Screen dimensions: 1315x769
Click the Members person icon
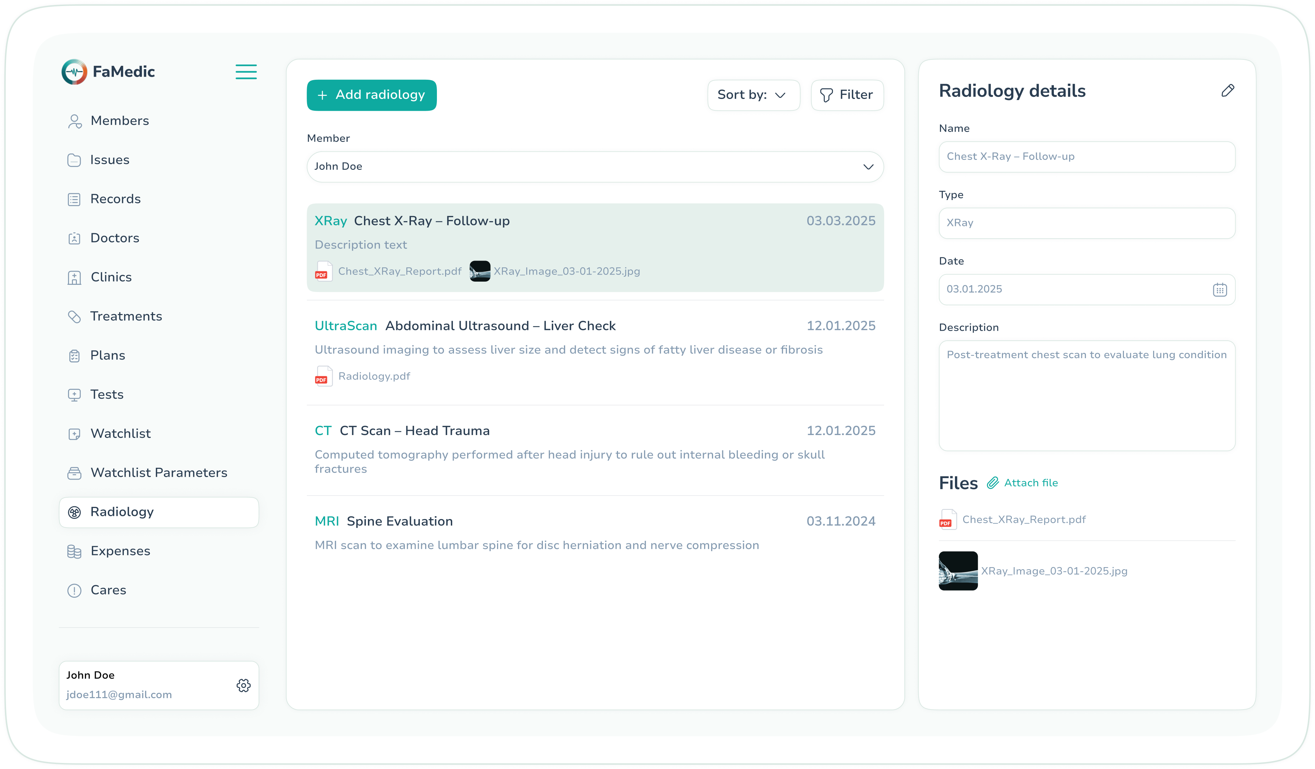coord(75,121)
